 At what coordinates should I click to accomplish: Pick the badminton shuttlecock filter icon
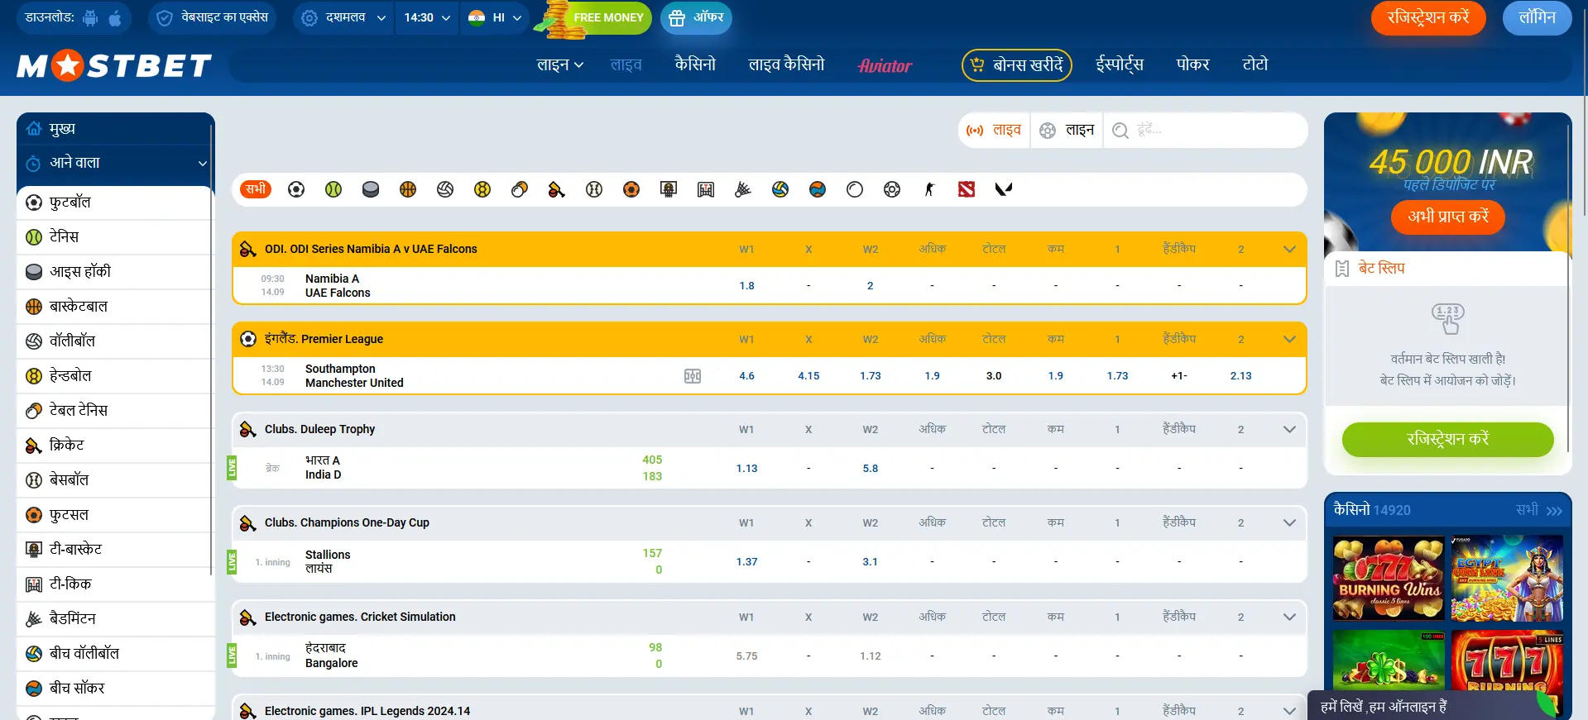coord(743,189)
